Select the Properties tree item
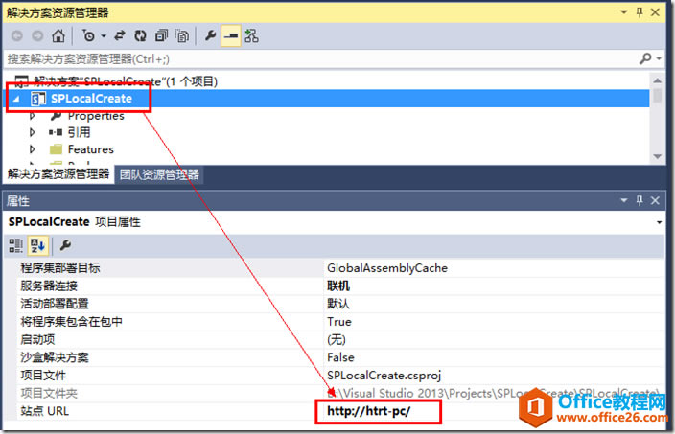 click(96, 116)
